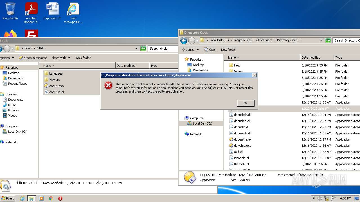Open the Visit www.peskt desktop shortcut
Screen dimensions: 360x202
tap(73, 13)
